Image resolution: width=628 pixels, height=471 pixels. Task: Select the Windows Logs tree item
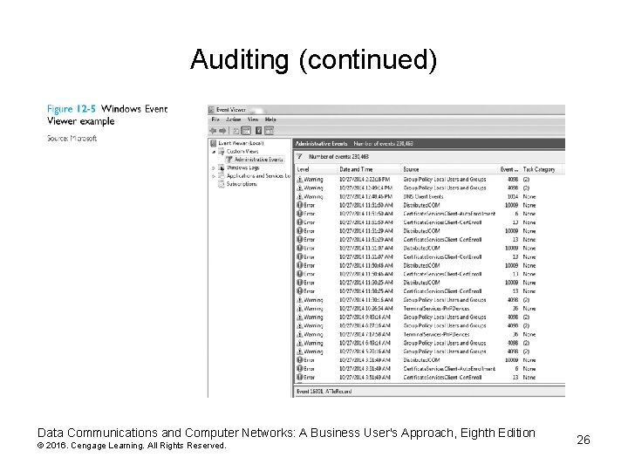click(x=242, y=167)
